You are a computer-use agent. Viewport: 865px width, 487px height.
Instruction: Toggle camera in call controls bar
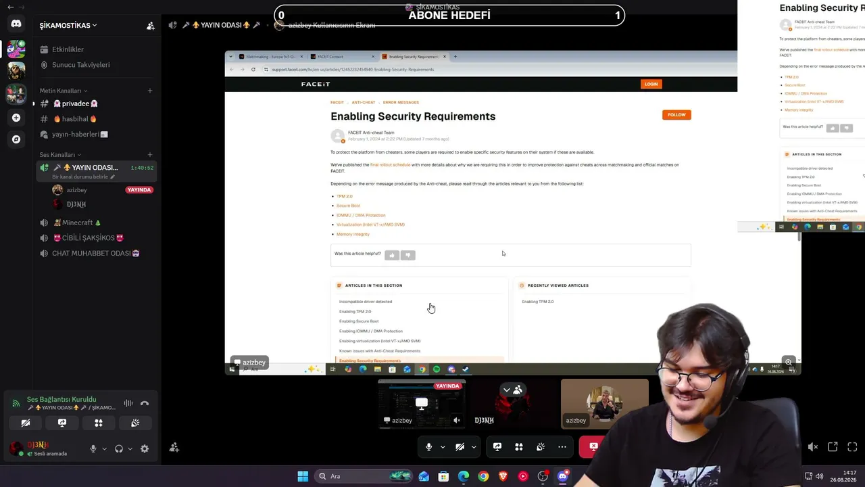click(x=460, y=447)
